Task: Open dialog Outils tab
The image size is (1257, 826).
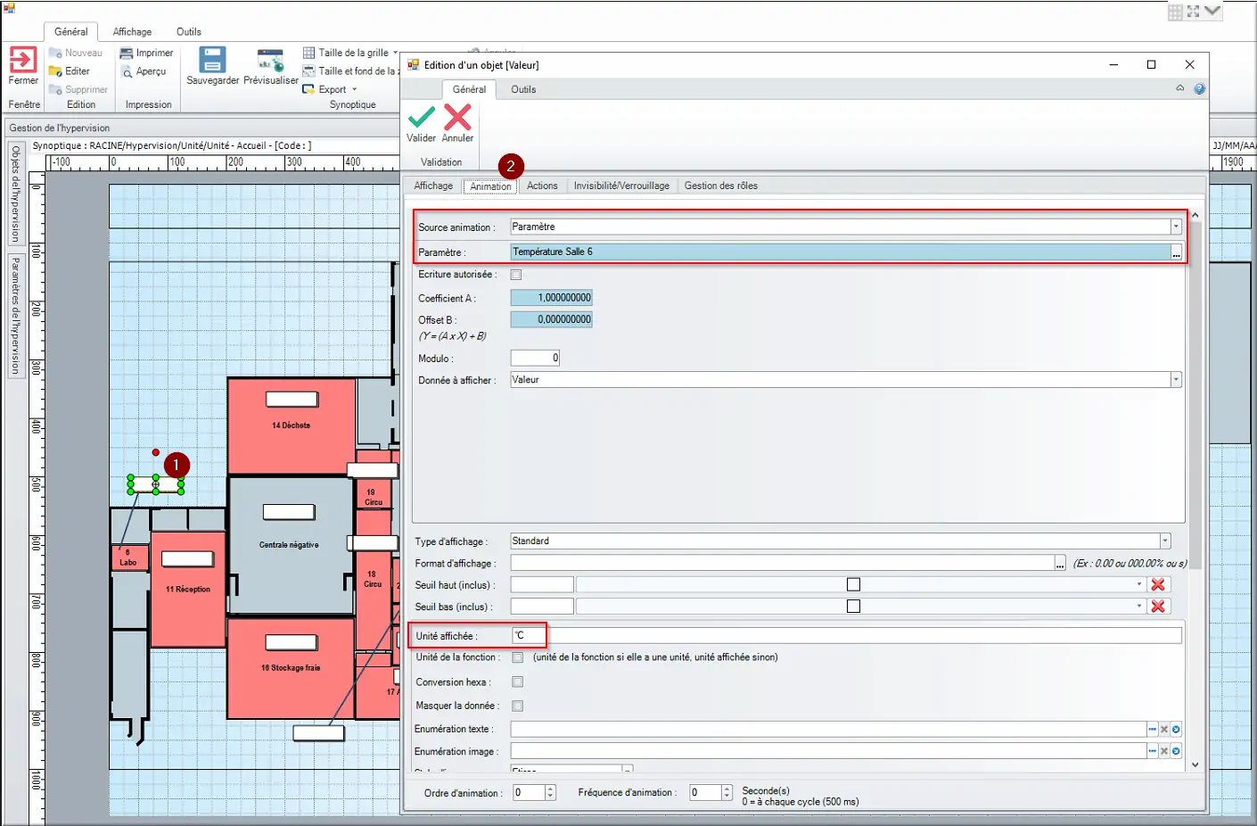Action: click(523, 89)
